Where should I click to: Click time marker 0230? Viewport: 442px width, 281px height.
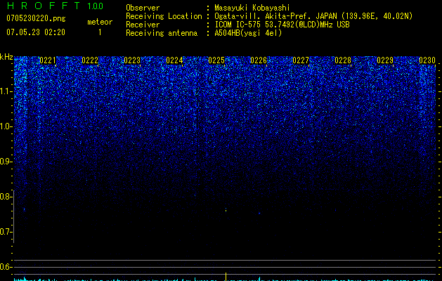(427, 60)
